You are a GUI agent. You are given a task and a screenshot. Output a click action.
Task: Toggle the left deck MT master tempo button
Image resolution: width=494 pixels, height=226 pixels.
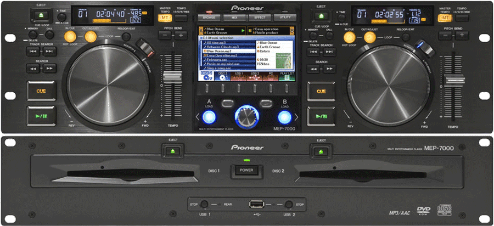(x=164, y=18)
